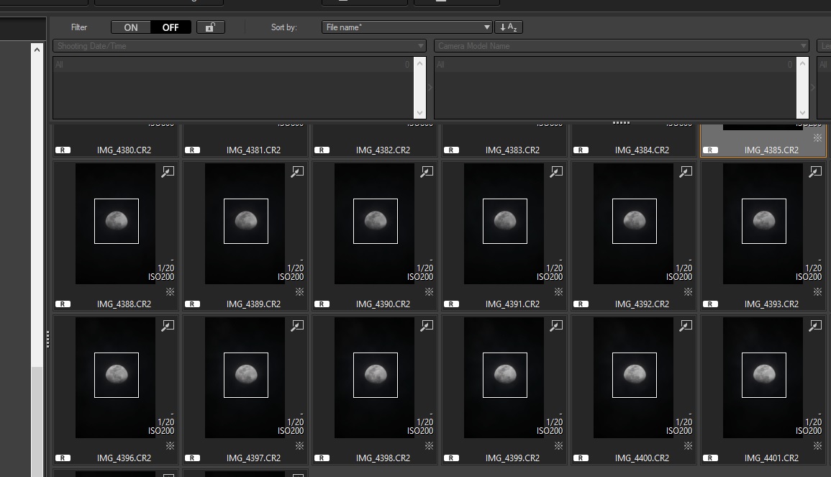The width and height of the screenshot is (831, 477).
Task: Click the asterisk icon on IMG_4401.CR2
Action: (x=817, y=446)
